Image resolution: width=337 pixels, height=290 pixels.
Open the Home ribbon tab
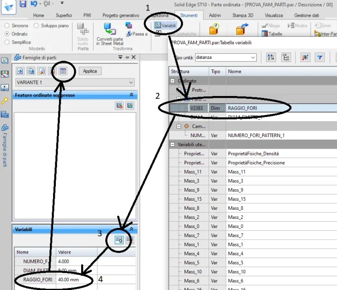tap(39, 15)
